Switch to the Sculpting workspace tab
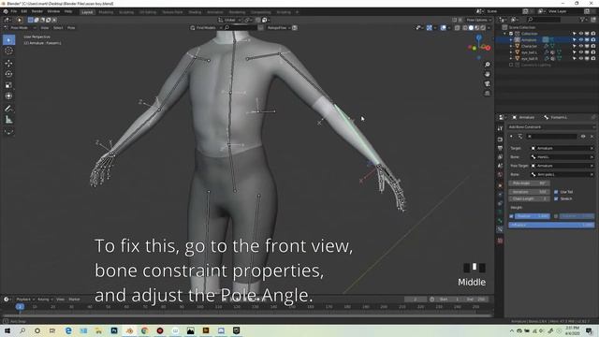Viewport: 599px width, 337px height. (x=126, y=12)
